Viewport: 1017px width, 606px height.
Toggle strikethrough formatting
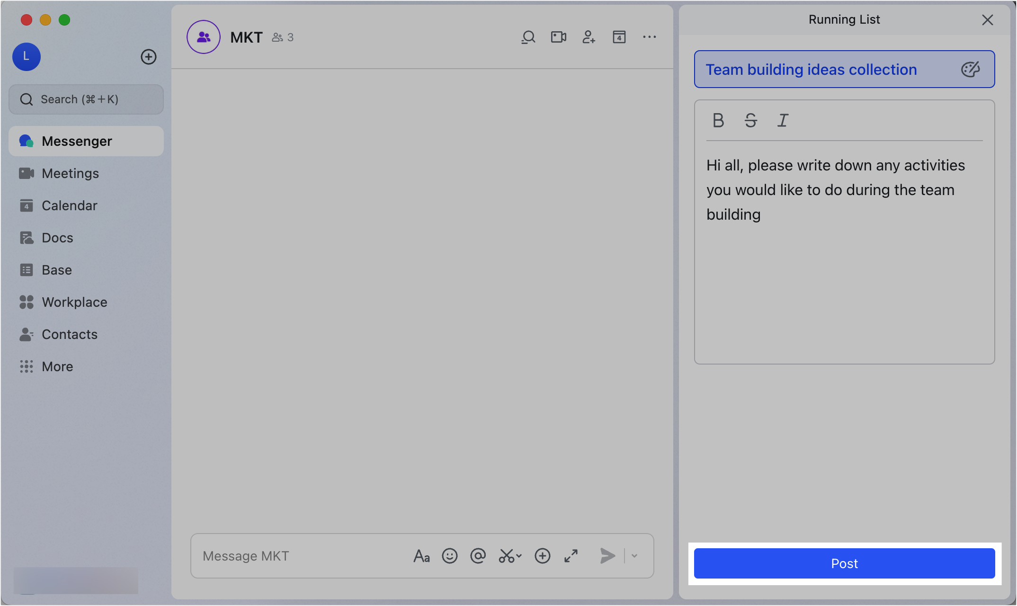[x=750, y=121]
